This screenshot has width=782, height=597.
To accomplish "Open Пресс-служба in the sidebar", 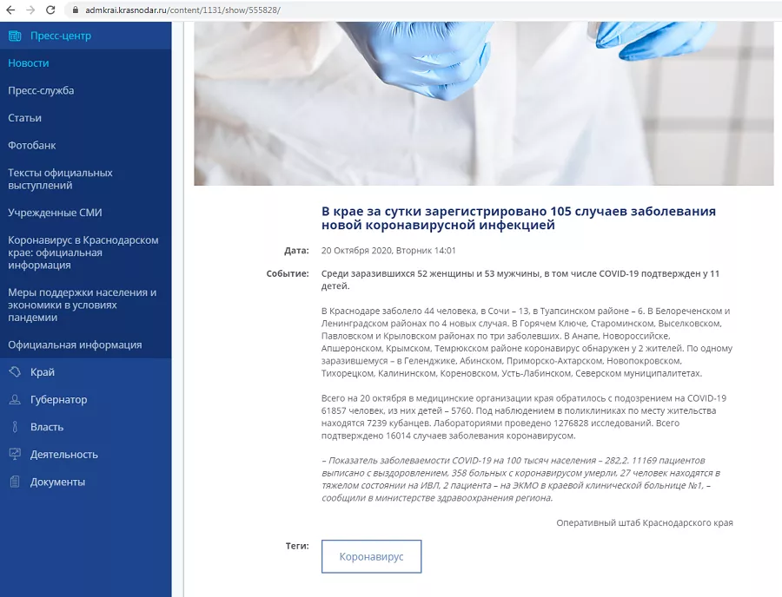I will click(41, 90).
